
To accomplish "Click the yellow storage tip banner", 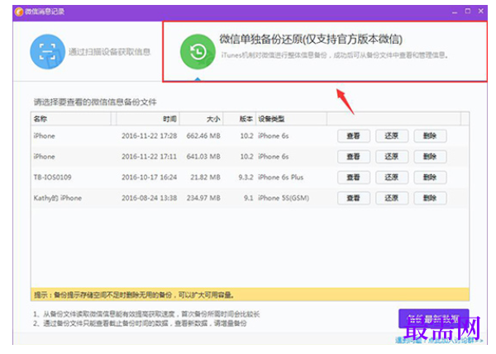I will click(x=250, y=295).
